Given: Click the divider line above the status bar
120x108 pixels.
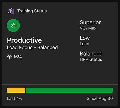Looking at the screenshot, I should (x=60, y=85).
